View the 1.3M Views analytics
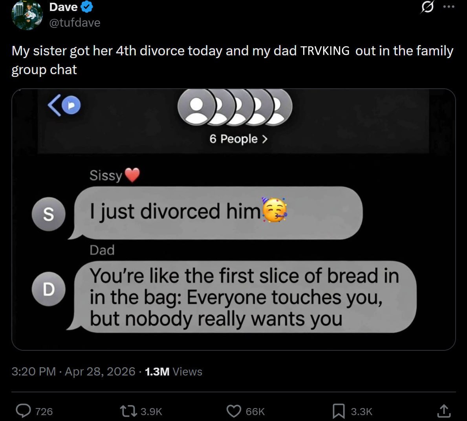This screenshot has width=467, height=421. coord(173,371)
